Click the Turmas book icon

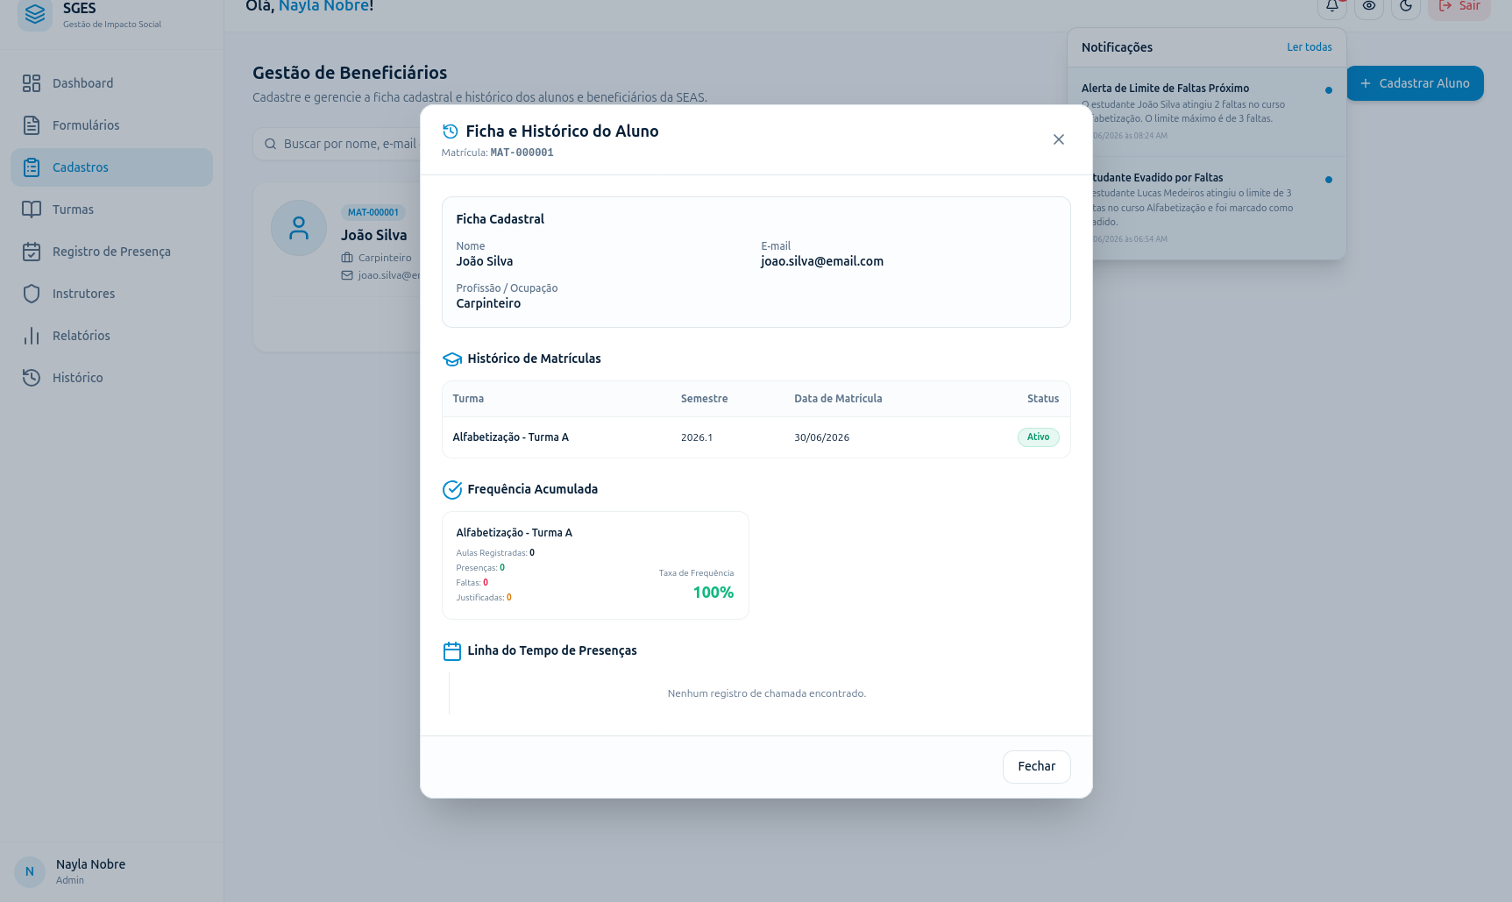32,210
